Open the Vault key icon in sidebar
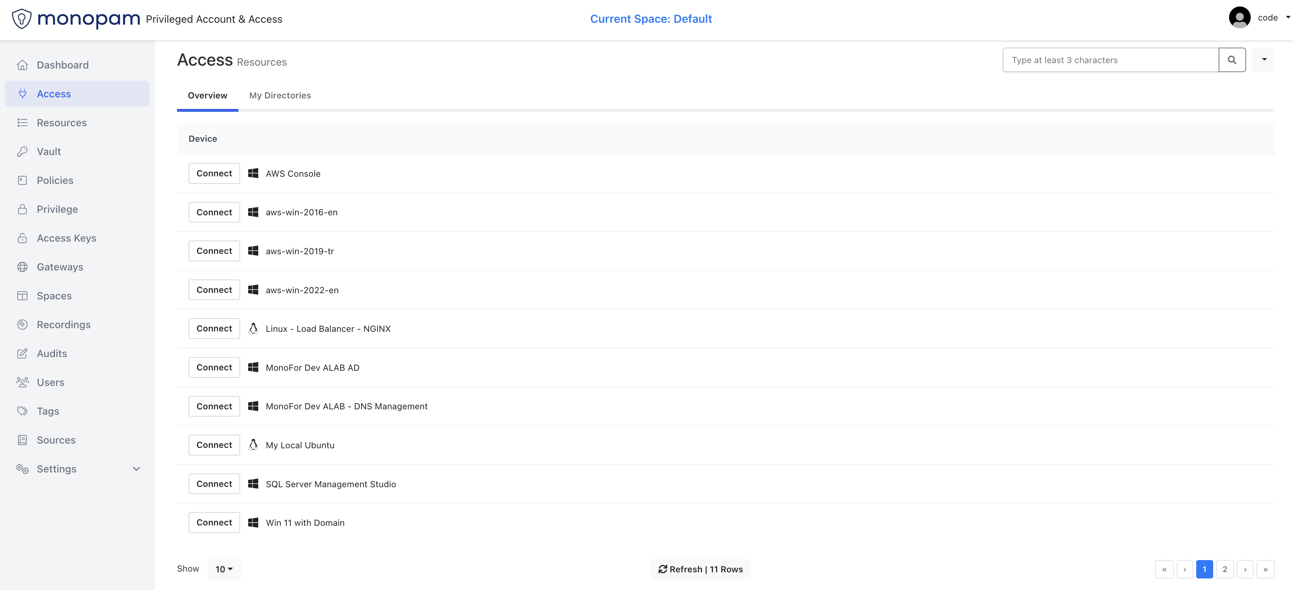1293x590 pixels. (x=22, y=151)
